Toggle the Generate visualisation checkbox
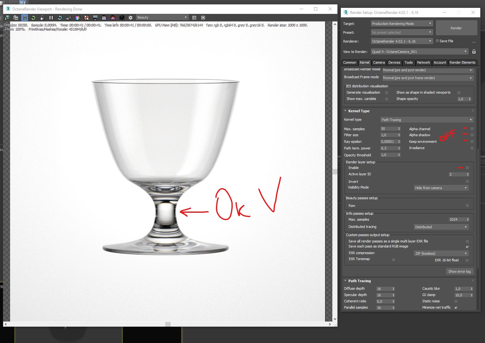Screen dimensions: 485x343 387,93
